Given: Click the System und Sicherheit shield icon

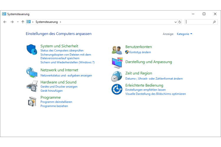Looking at the screenshot, I should (x=31, y=49).
